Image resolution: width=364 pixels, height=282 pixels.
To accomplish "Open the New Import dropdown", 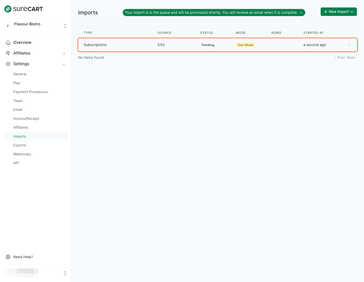I will [338, 12].
